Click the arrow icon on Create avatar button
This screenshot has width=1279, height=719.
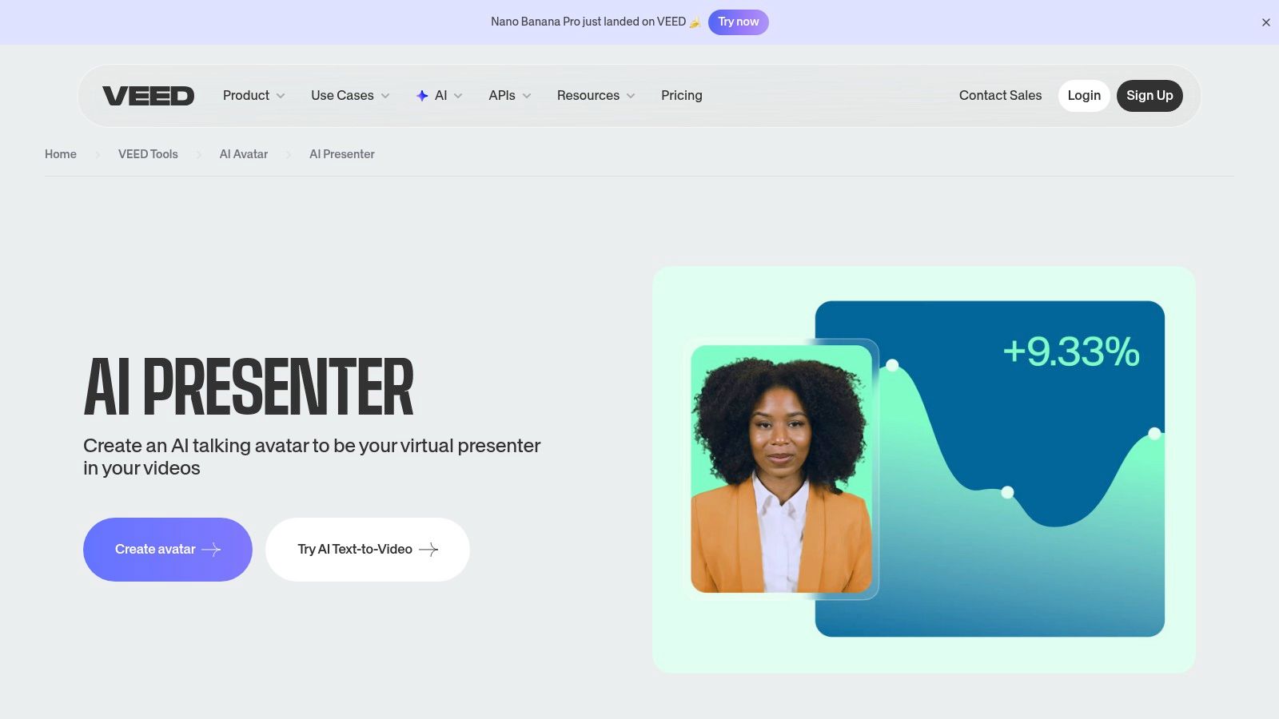[212, 550]
